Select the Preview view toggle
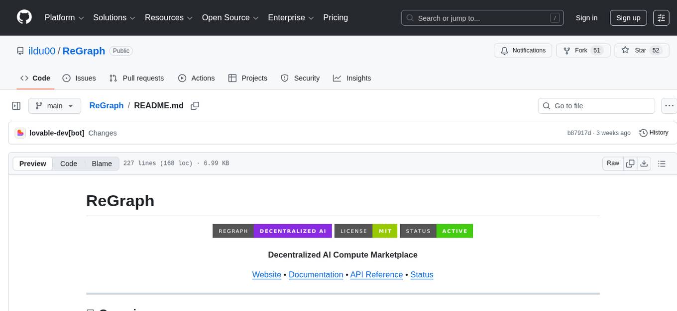The image size is (677, 311). click(33, 163)
